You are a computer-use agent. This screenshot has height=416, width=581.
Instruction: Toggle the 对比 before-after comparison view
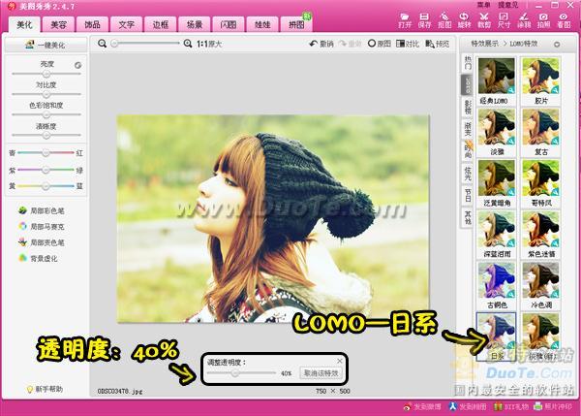click(408, 44)
